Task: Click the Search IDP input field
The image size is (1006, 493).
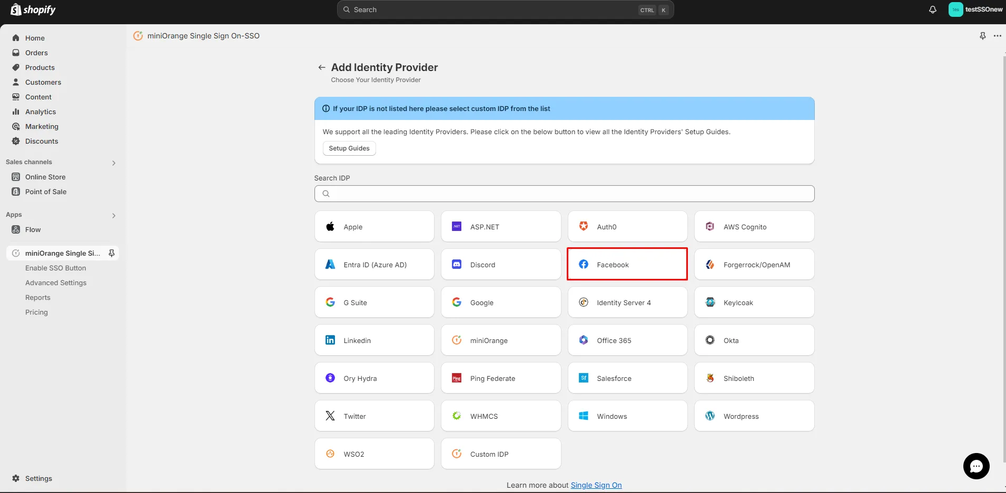Action: coord(564,194)
